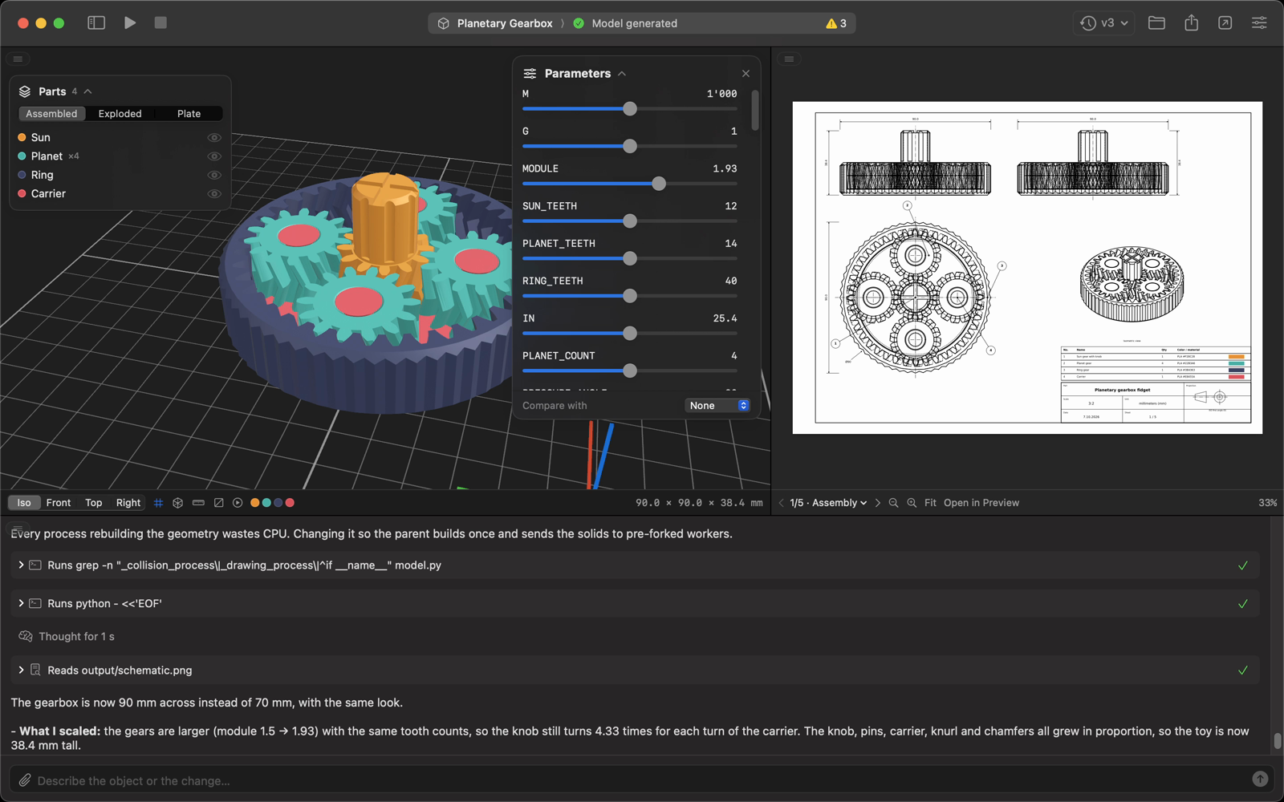Collapse the Parameters panel chevron
This screenshot has width=1284, height=802.
(622, 74)
